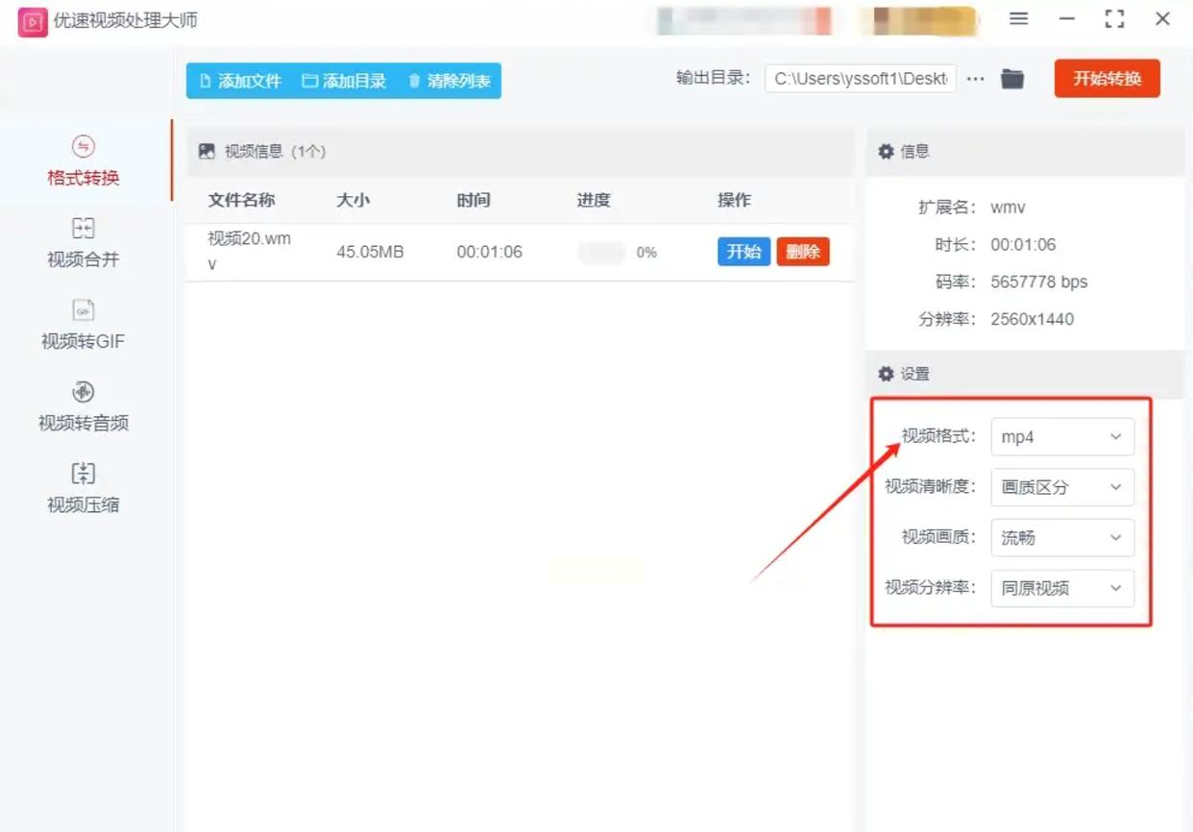1193x832 pixels.
Task: Open the hamburger menu in title bar
Action: click(1019, 19)
